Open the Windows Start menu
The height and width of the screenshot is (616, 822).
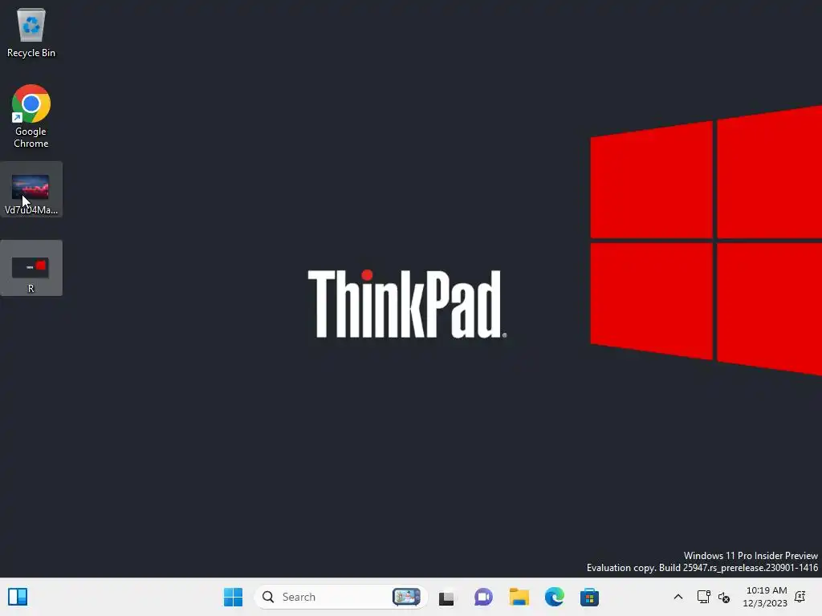pos(234,597)
